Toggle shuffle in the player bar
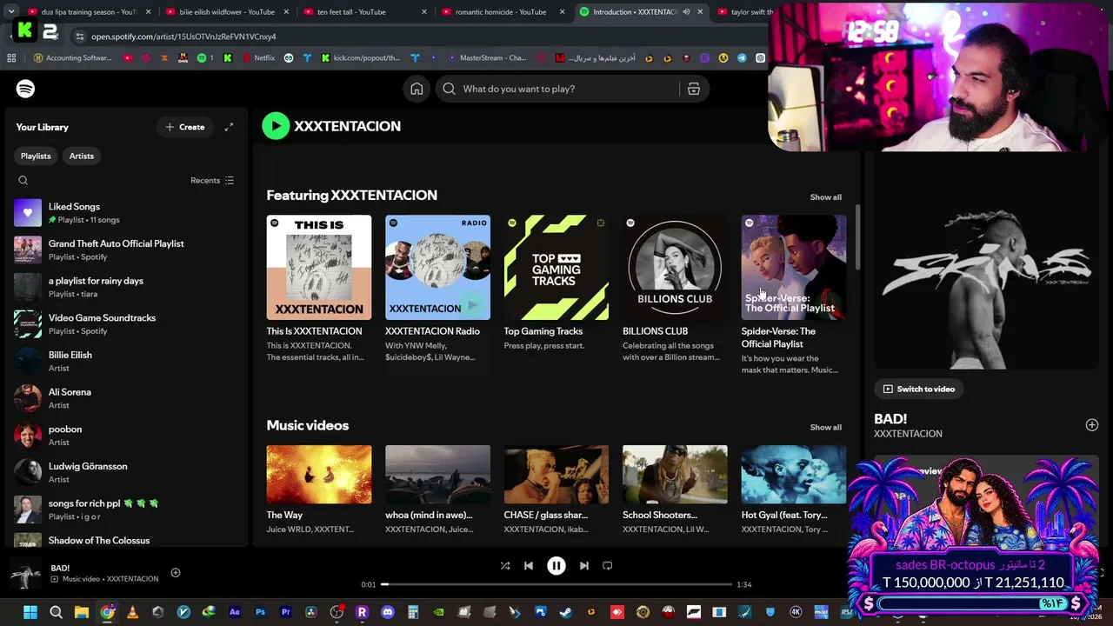 coord(505,565)
